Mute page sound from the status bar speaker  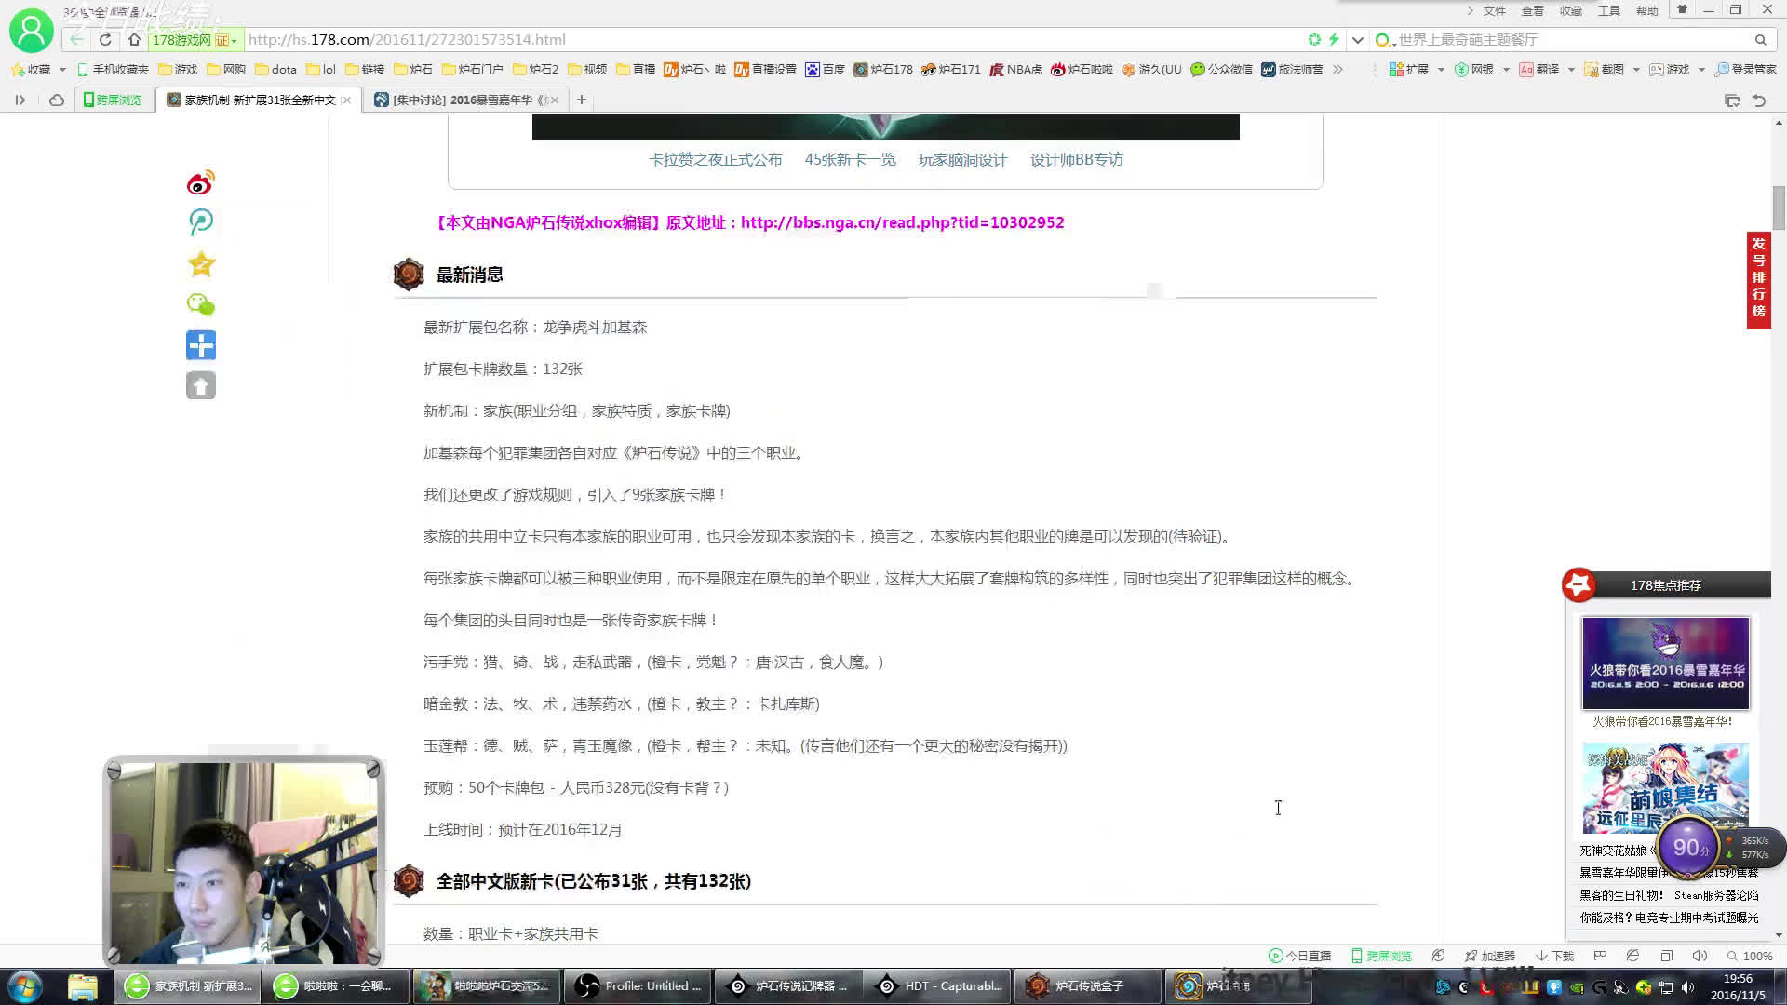tap(1700, 956)
